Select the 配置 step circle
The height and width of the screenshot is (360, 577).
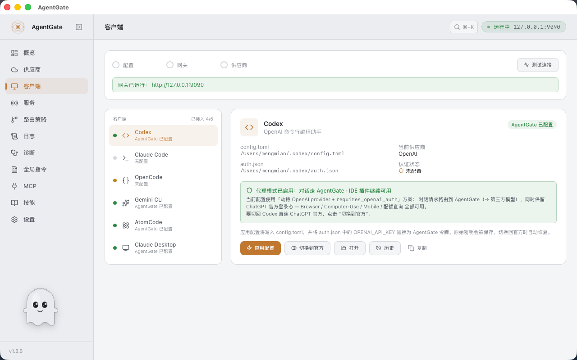tap(116, 65)
